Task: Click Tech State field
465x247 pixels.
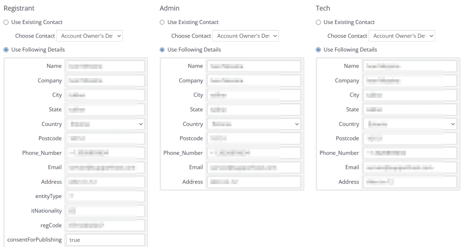Action: (410, 109)
